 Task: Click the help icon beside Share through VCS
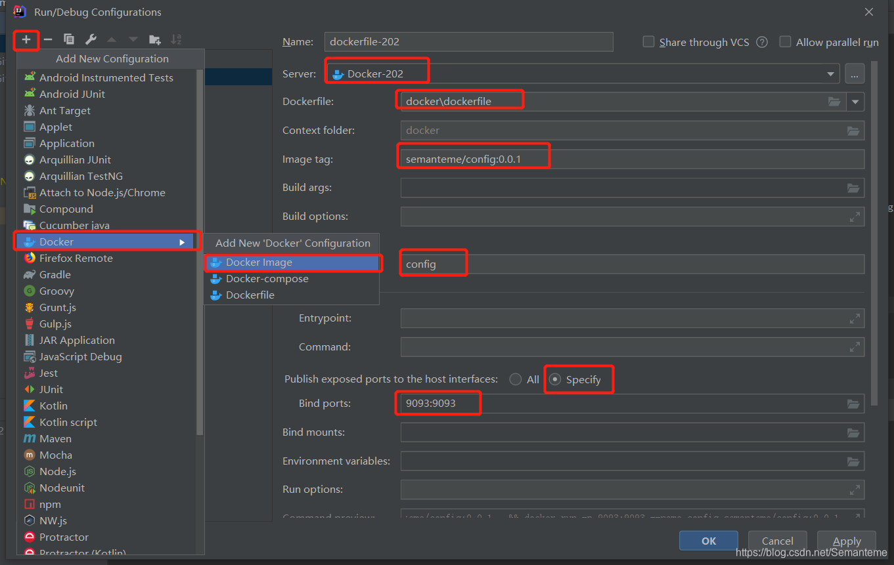point(762,42)
